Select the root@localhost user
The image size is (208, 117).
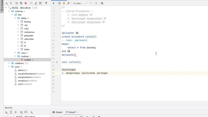tap(25, 84)
